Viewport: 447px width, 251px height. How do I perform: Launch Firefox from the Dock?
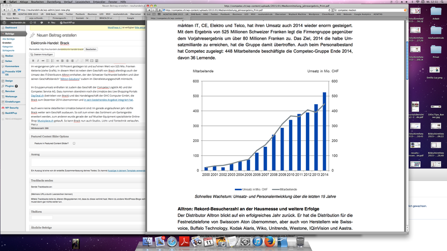pyautogui.click(x=270, y=242)
